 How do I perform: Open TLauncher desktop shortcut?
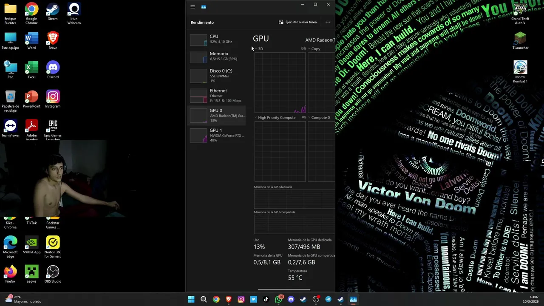(520, 41)
